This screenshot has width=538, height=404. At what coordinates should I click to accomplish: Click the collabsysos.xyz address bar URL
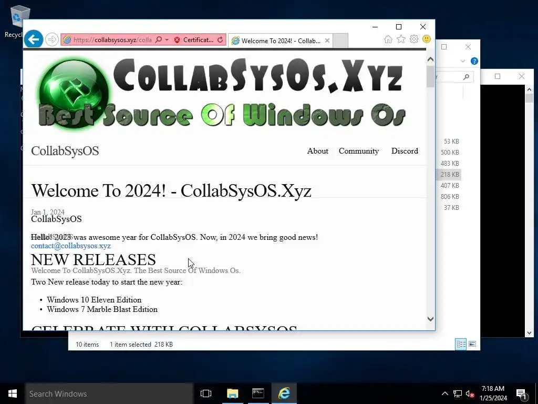pos(112,40)
